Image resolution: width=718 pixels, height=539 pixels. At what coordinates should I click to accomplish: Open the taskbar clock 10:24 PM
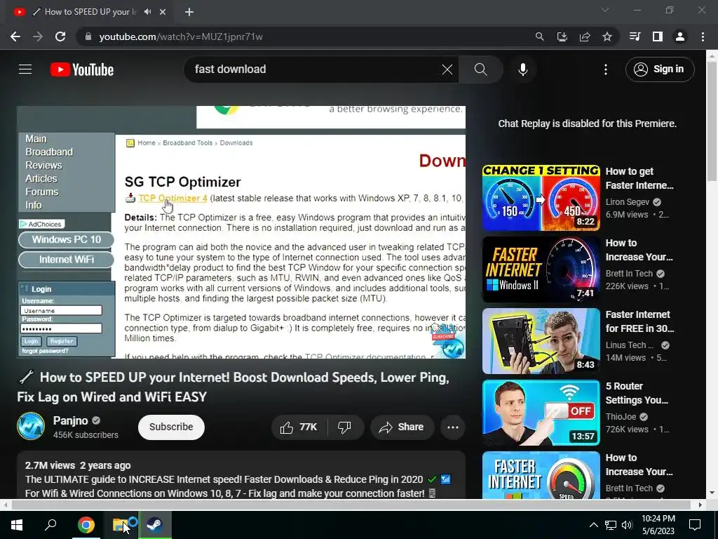(x=658, y=525)
